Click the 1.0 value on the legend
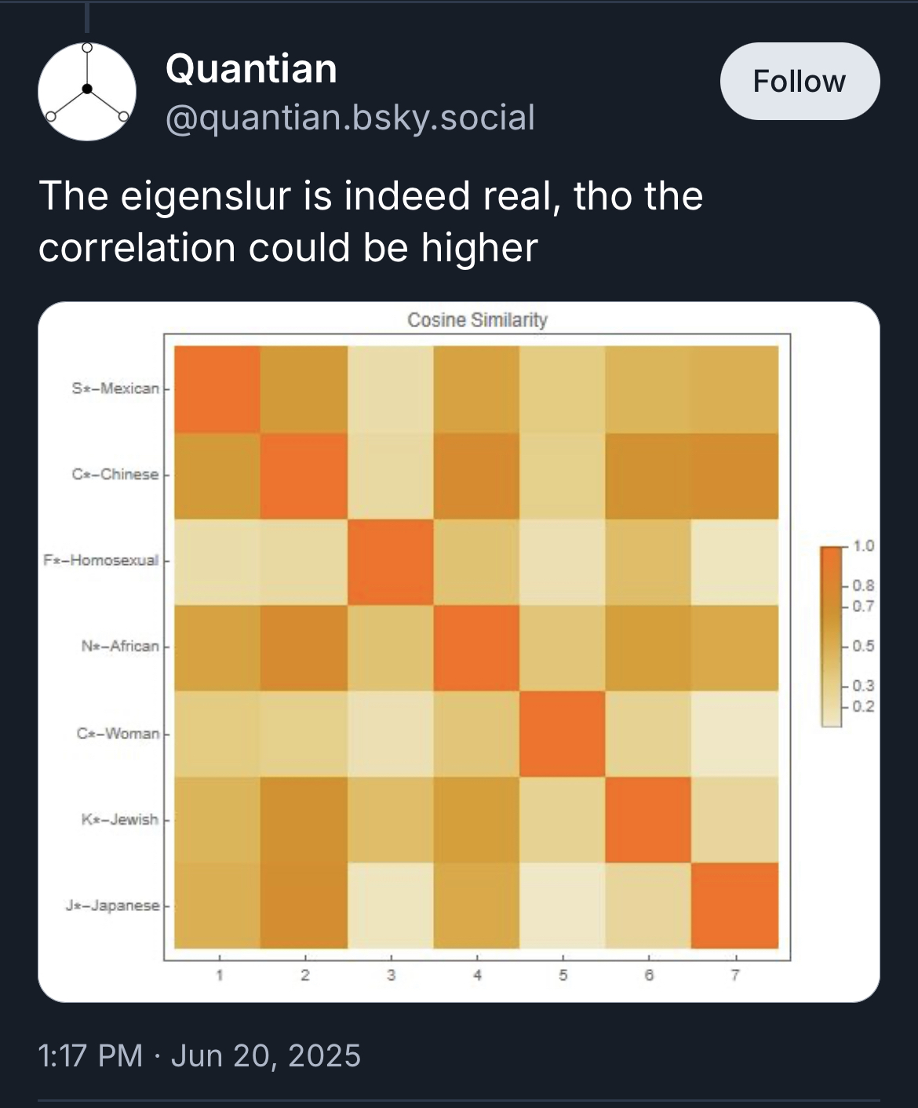Screen dimensions: 918x1108 (863, 546)
